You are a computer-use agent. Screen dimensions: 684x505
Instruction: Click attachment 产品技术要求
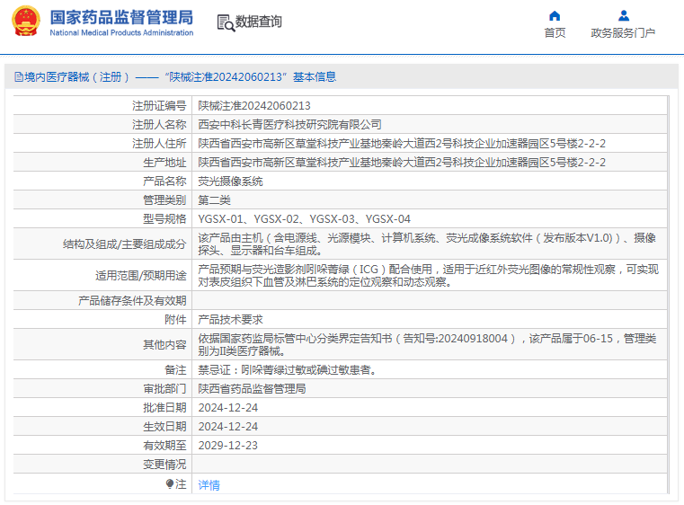click(x=230, y=320)
